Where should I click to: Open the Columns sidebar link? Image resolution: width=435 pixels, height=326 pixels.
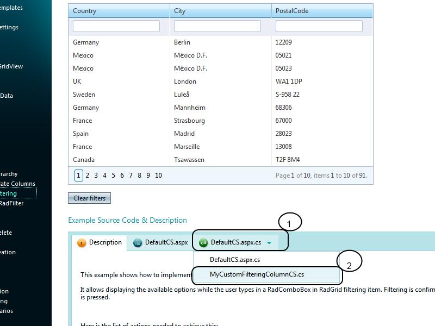(17, 184)
